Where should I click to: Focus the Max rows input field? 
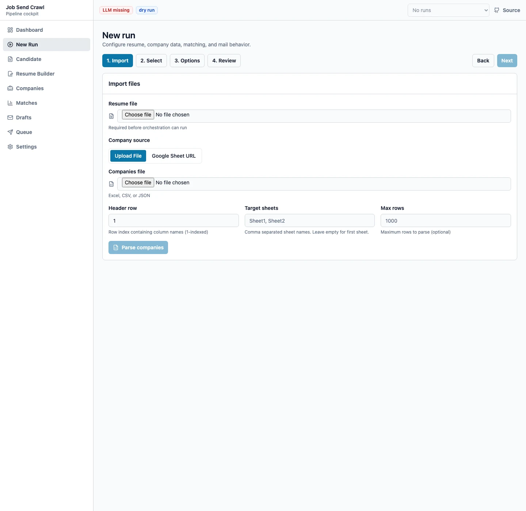(446, 220)
